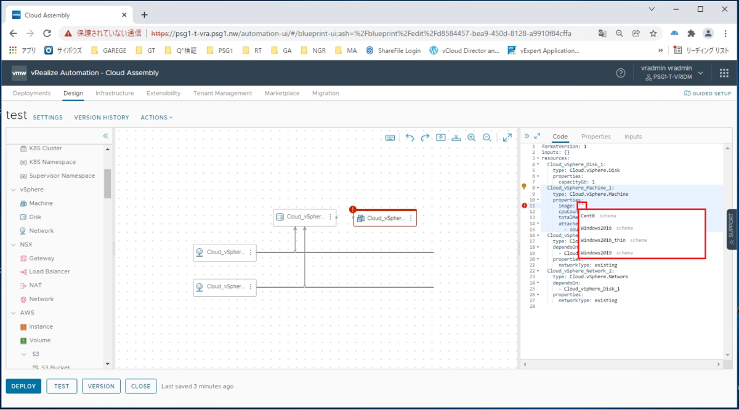Click the VERSION button
This screenshot has width=739, height=410.
(x=101, y=386)
